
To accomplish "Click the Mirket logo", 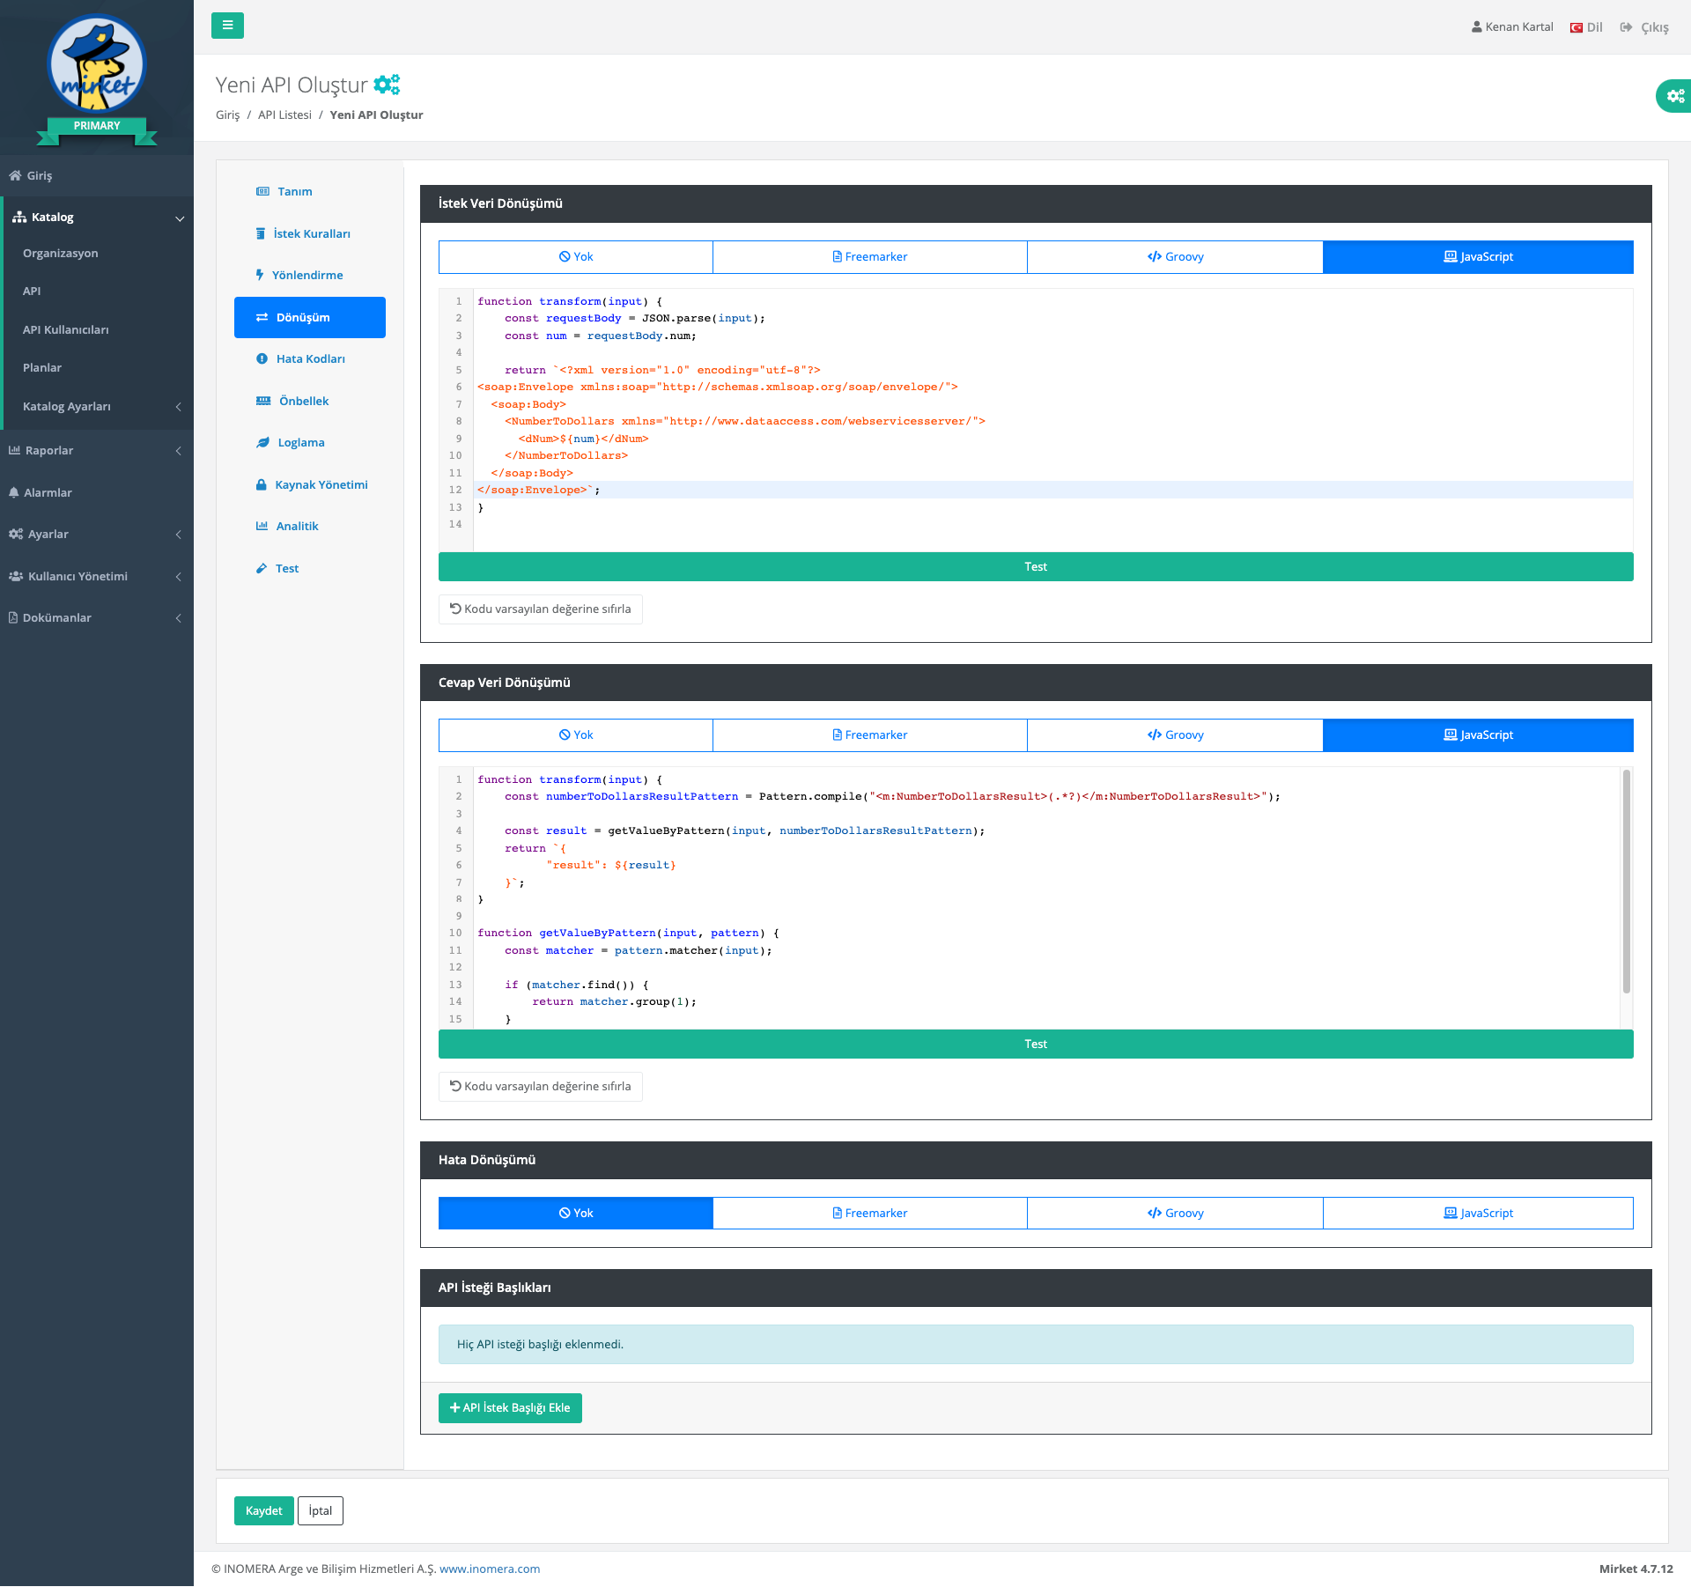I will pyautogui.click(x=97, y=66).
